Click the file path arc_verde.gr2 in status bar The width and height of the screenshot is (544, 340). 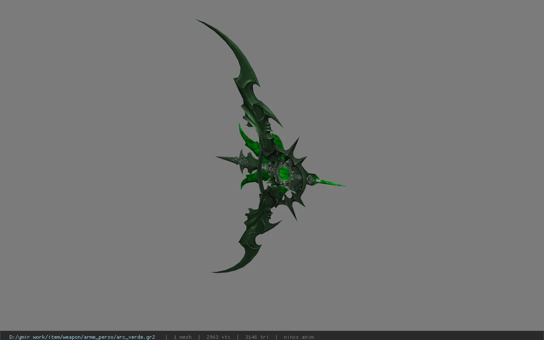point(82,337)
